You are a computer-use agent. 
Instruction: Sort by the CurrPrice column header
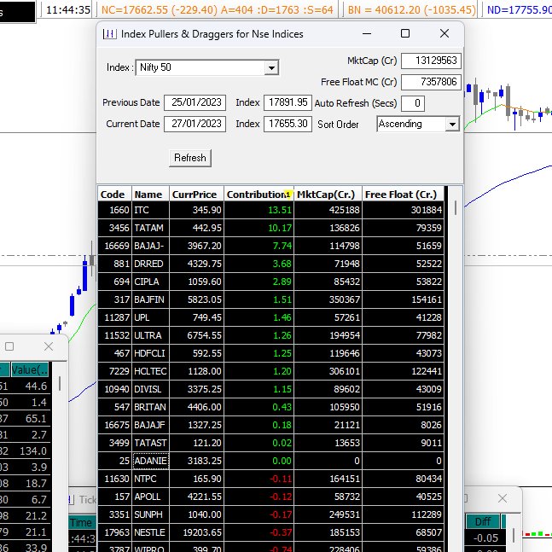tap(196, 195)
